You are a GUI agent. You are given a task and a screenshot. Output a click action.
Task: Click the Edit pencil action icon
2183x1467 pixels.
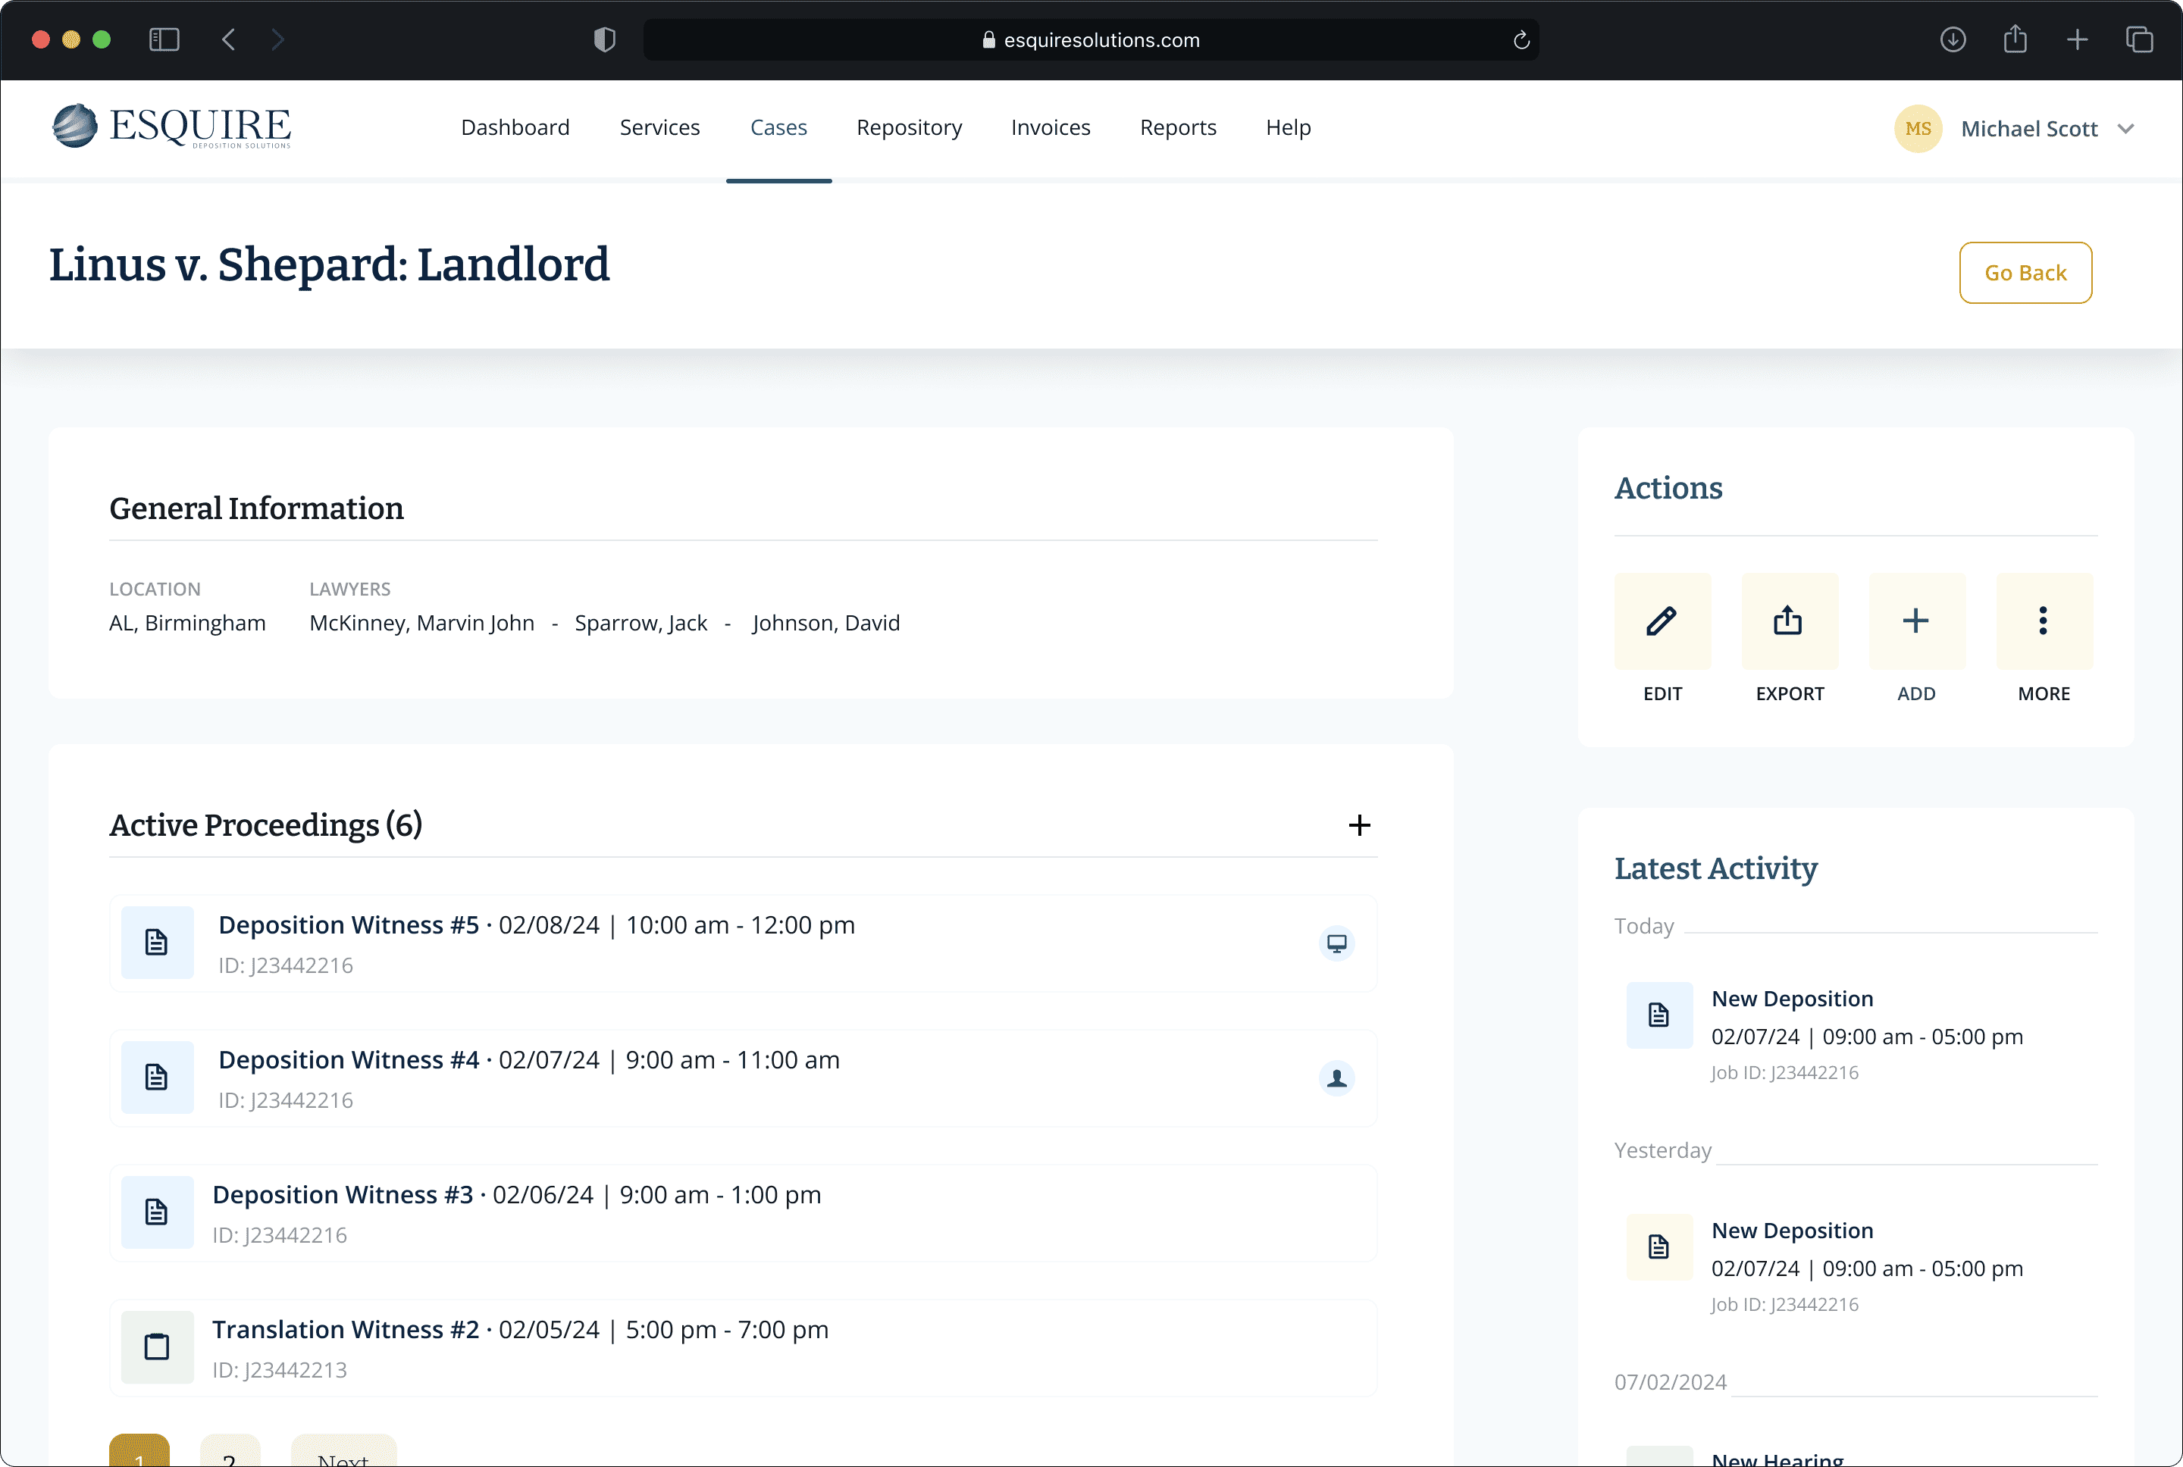[1662, 621]
